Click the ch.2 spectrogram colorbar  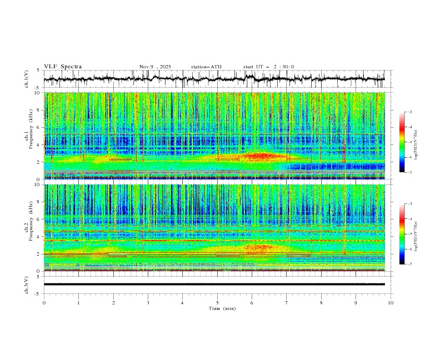coord(402,234)
